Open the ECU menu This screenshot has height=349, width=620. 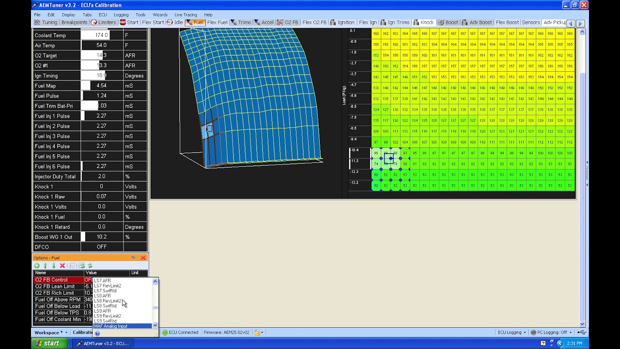(x=103, y=15)
